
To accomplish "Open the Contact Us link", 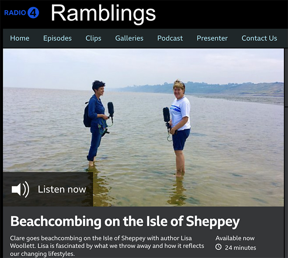I will pos(259,38).
